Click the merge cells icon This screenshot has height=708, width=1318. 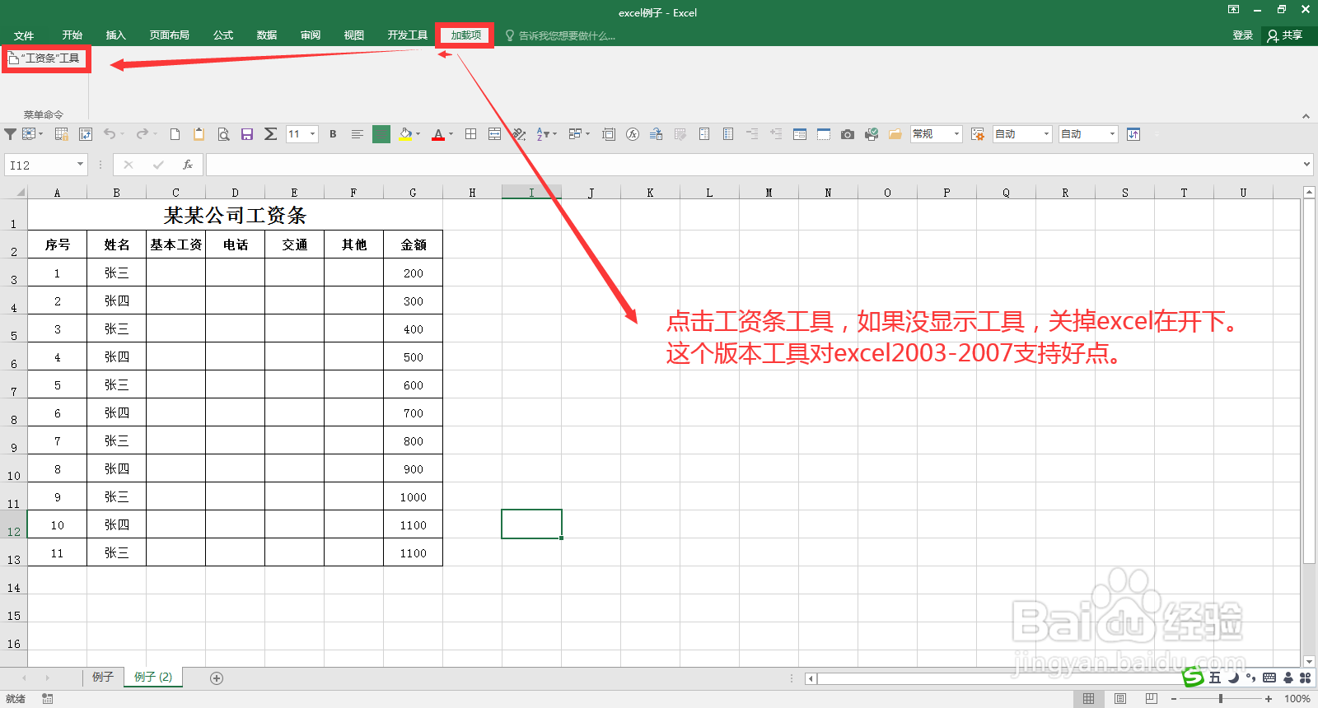point(494,134)
